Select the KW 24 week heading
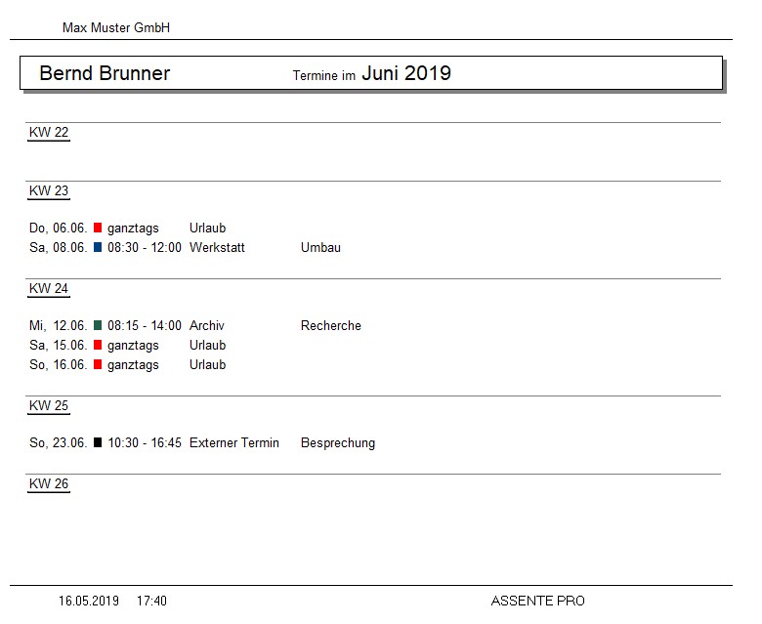The width and height of the screenshot is (762, 624). pyautogui.click(x=49, y=288)
